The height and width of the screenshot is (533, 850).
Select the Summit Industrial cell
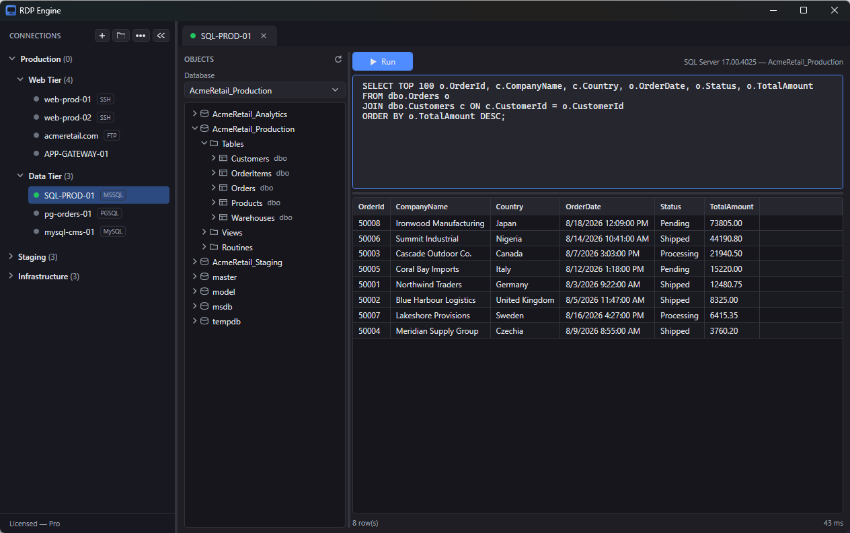point(440,238)
